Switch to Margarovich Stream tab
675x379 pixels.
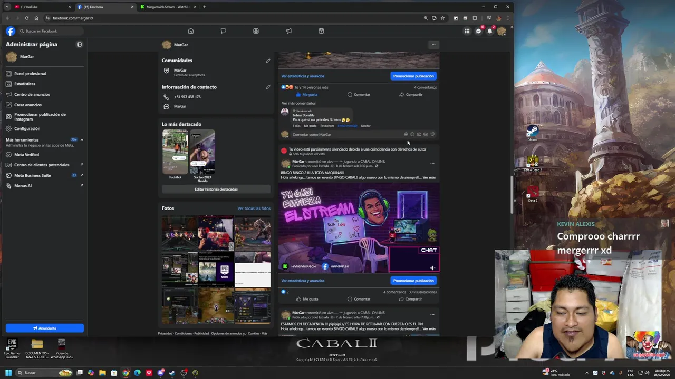169,7
